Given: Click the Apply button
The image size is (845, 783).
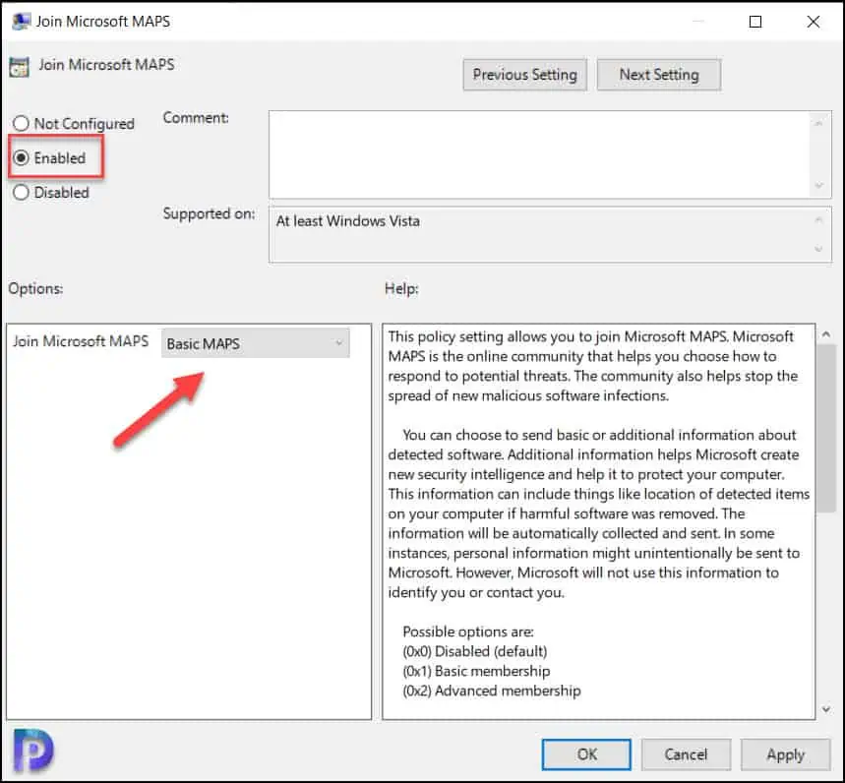Looking at the screenshot, I should 785,753.
